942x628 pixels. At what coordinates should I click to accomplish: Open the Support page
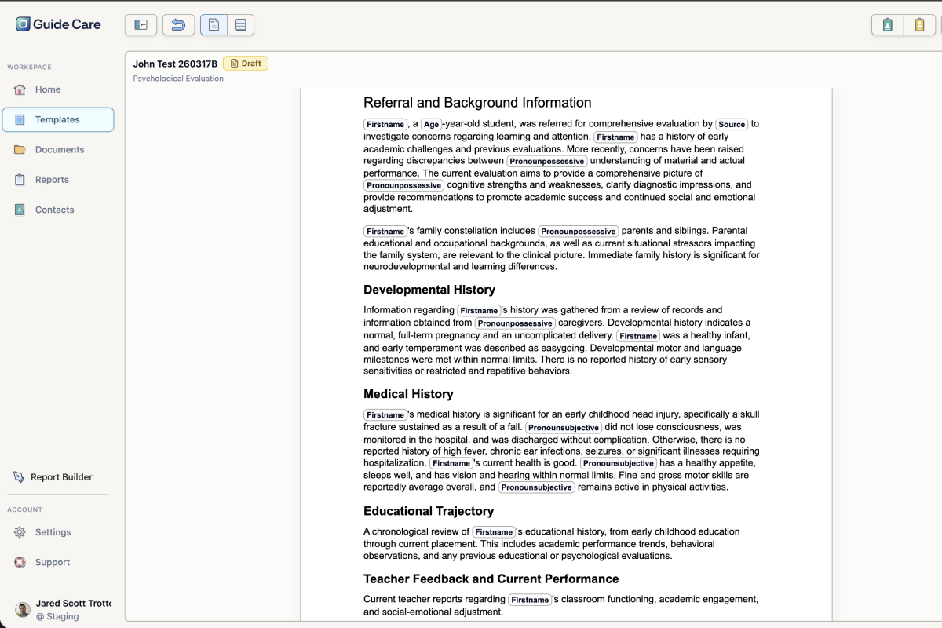point(58,562)
